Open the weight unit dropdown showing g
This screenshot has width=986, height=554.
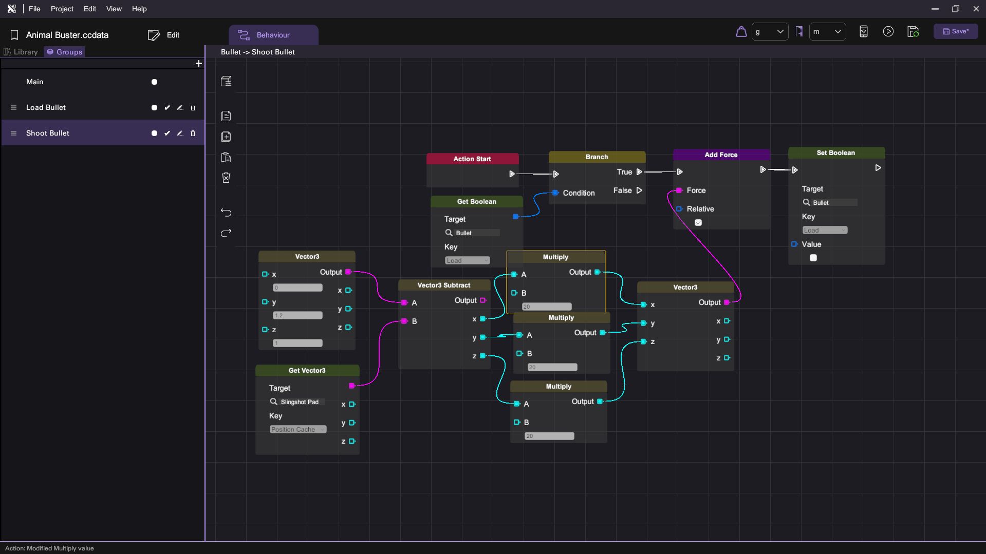pyautogui.click(x=770, y=32)
